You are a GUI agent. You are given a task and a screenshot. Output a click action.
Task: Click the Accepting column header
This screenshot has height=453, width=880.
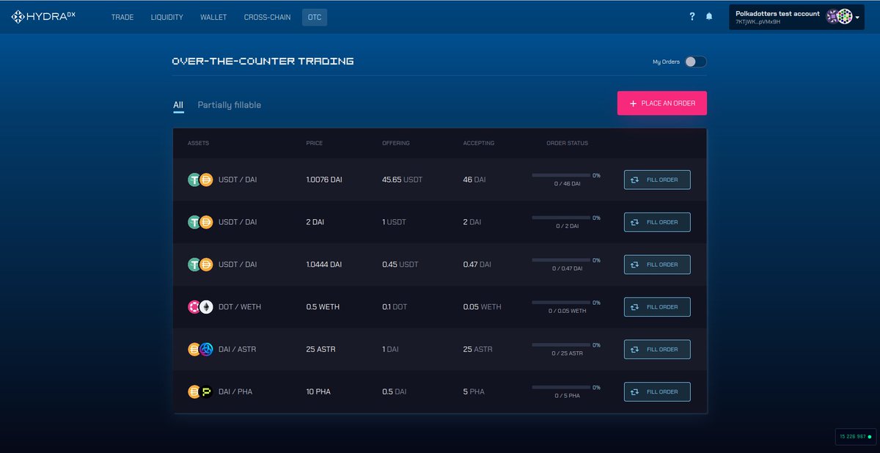tap(479, 143)
